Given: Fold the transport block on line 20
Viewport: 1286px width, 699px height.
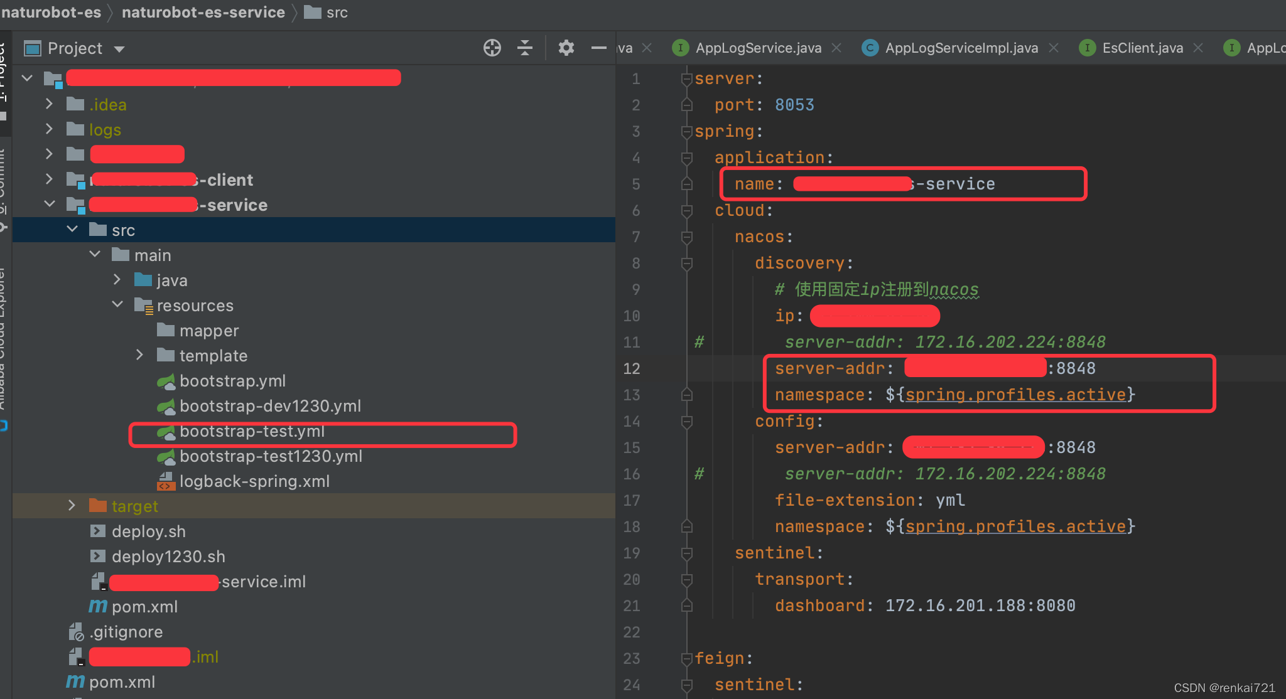Looking at the screenshot, I should [x=686, y=580].
